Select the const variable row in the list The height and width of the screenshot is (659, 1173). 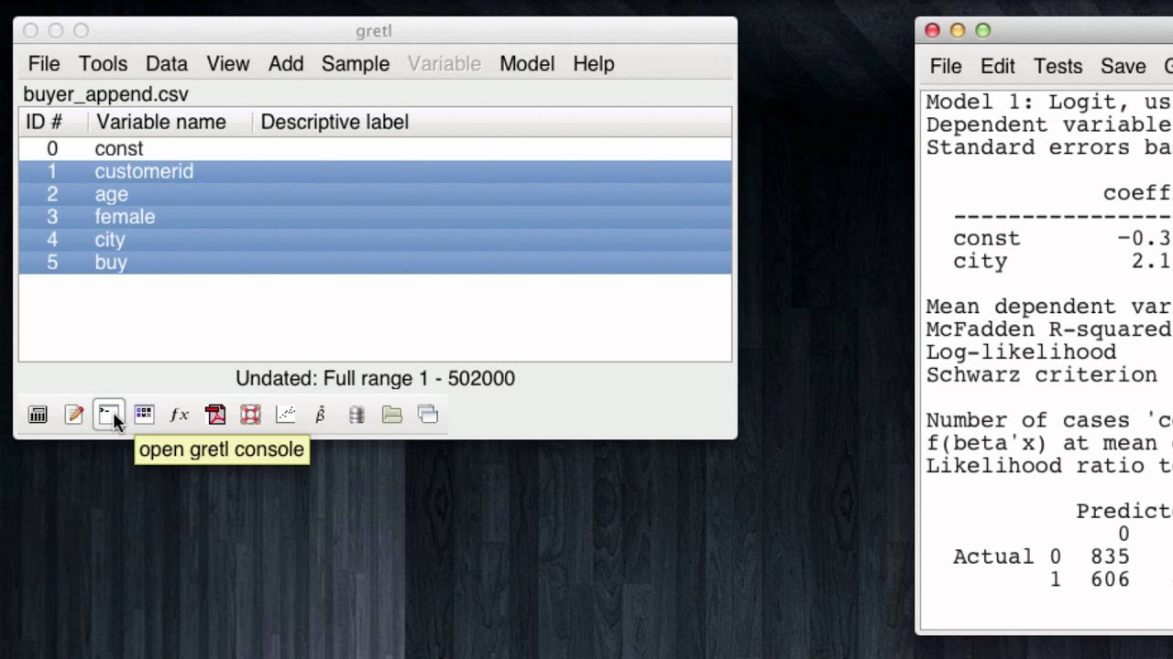[x=375, y=148]
